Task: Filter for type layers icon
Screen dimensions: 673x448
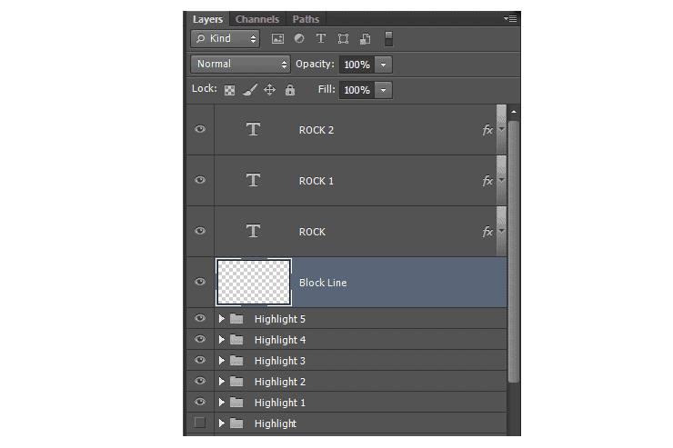Action: (x=321, y=38)
